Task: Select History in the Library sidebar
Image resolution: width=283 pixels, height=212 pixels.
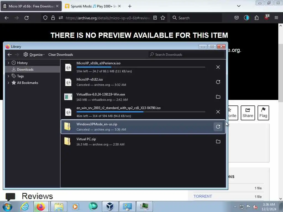Action: (22, 63)
